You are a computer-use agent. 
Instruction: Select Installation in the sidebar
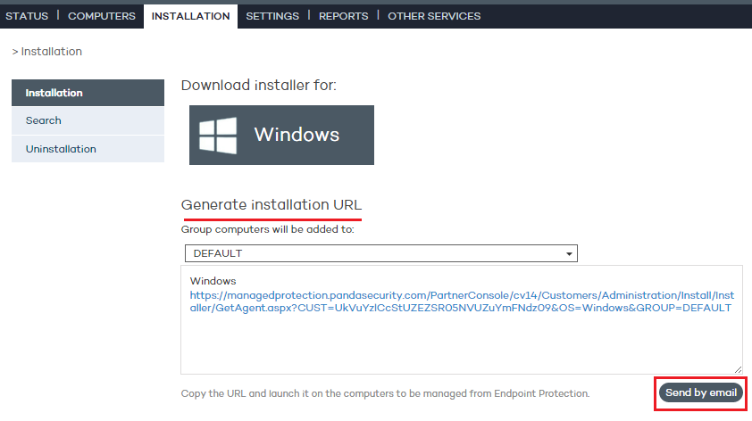[x=88, y=93]
